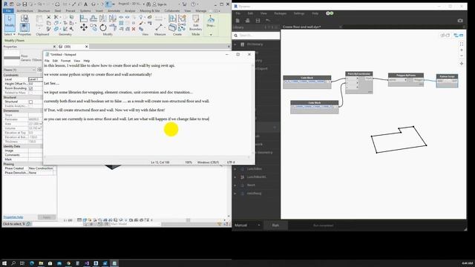Screen dimensions: 475x267
Task: Select the Python Script node header in Dynamo
Action: (447, 76)
